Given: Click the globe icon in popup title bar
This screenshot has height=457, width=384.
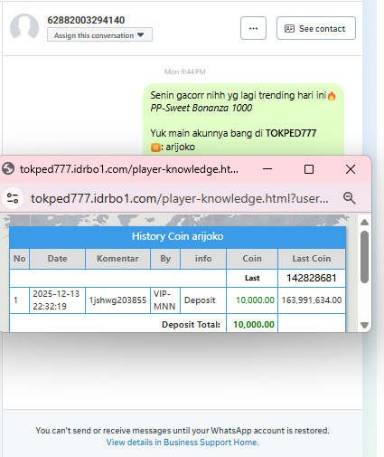Looking at the screenshot, I should point(8,168).
